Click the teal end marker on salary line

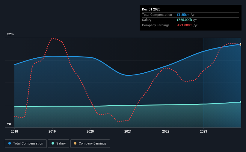coord(241,102)
